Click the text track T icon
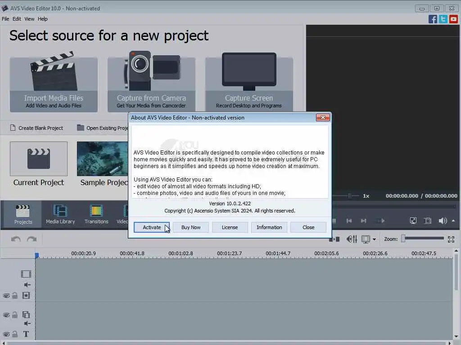 coord(26,334)
